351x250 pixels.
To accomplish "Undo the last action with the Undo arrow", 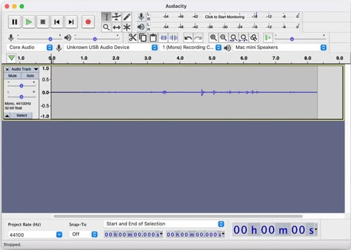I will (x=188, y=37).
